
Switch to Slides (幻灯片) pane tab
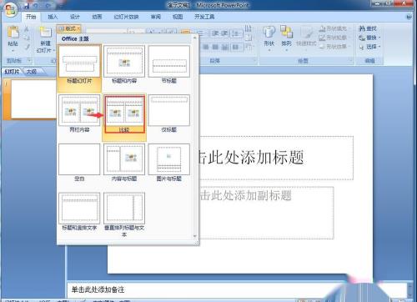click(x=12, y=72)
